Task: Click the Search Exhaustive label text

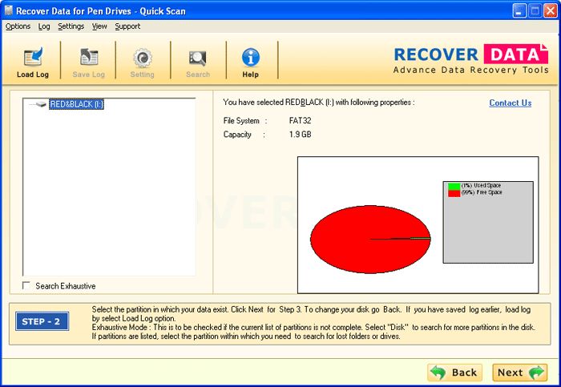Action: [66, 286]
